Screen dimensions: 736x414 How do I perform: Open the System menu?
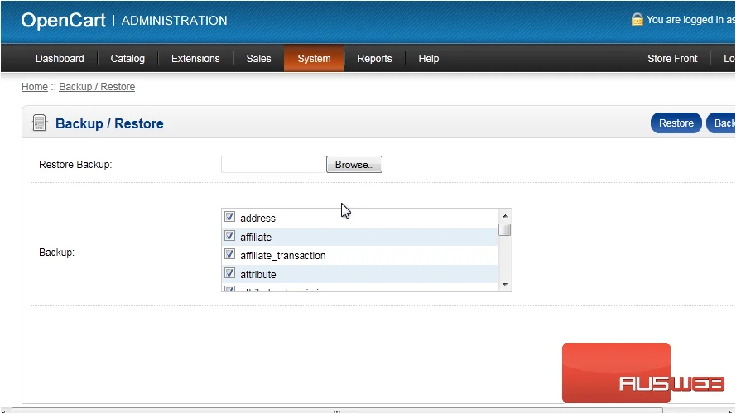coord(314,59)
